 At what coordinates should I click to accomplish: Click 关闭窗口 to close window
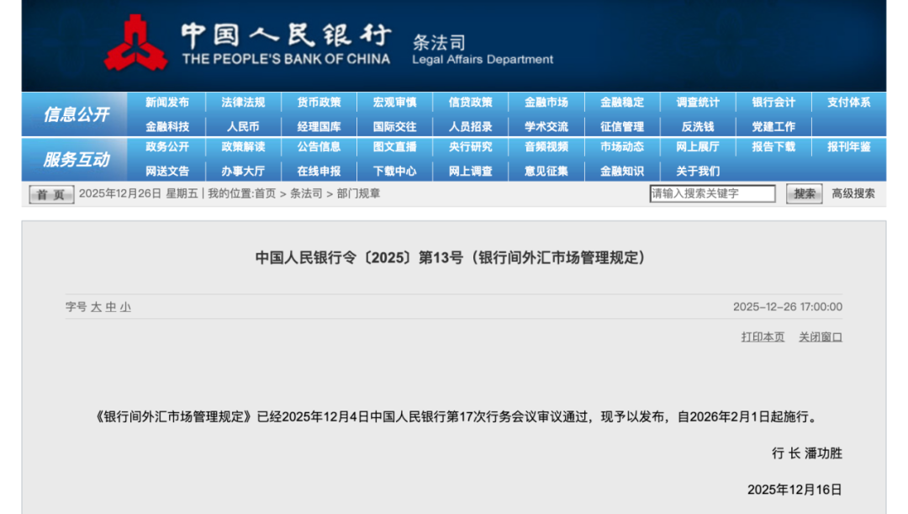tap(820, 336)
